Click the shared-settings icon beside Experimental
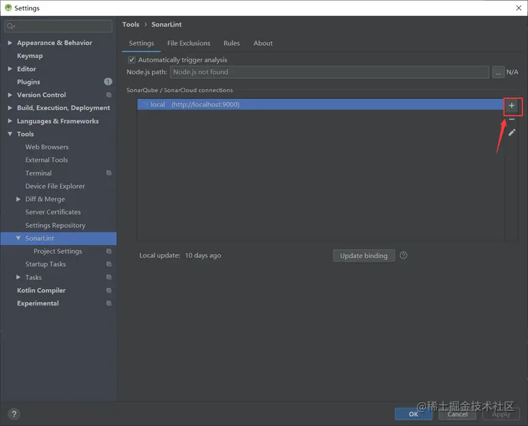 108,303
